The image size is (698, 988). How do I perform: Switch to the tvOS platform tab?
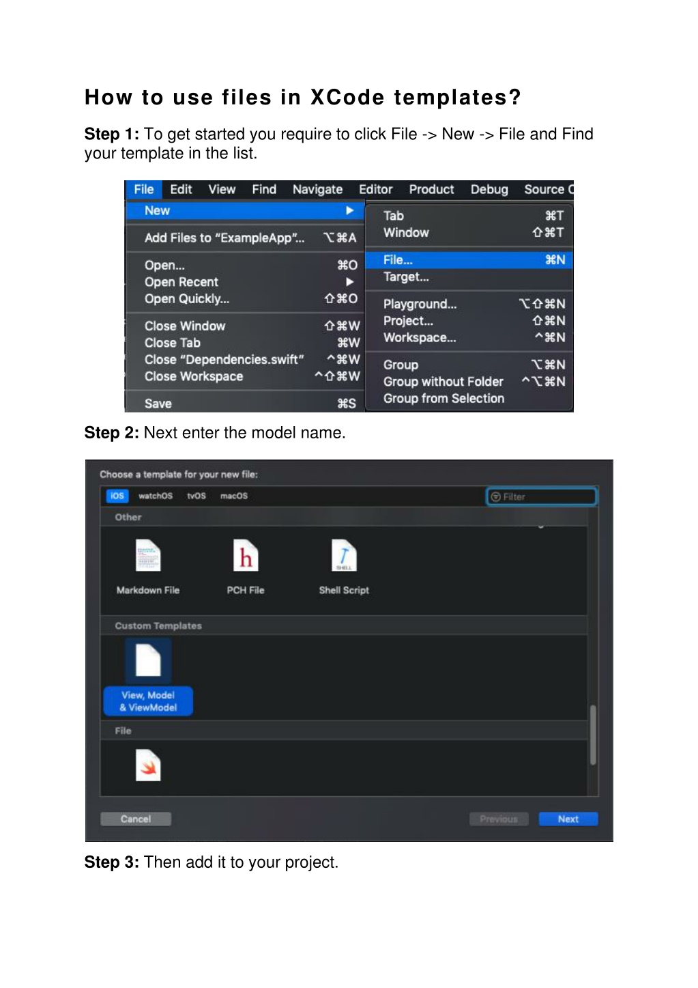tap(197, 496)
